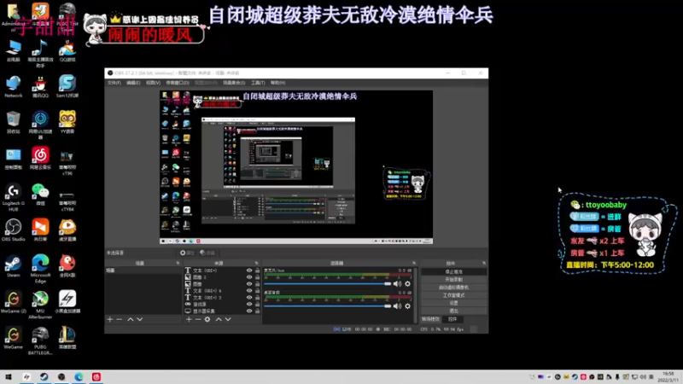Viewport: 683px width, 384px height.
Task: Remove the scene with the minus icon
Action: [x=119, y=319]
